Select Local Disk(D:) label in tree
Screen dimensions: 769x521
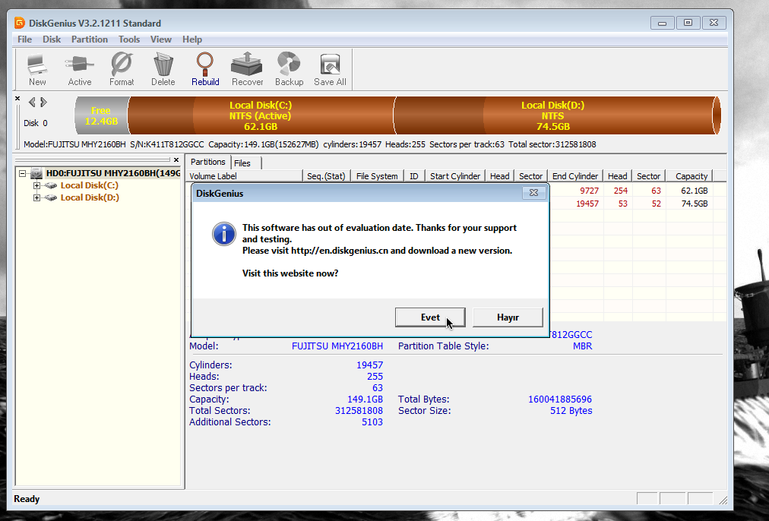90,197
